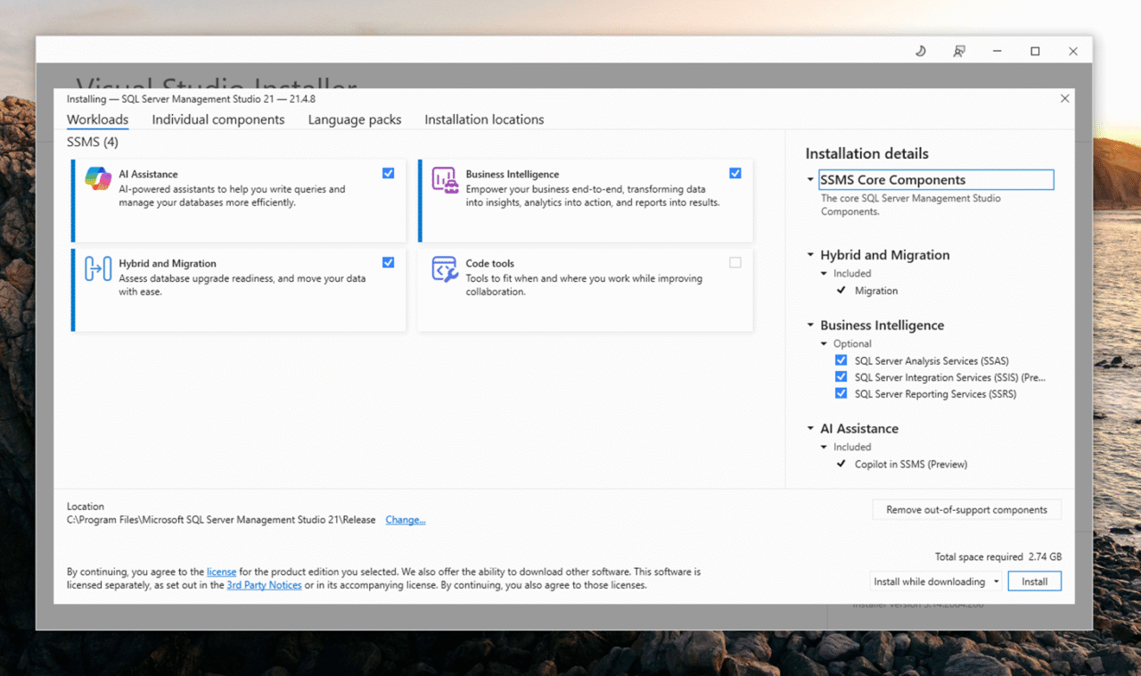The width and height of the screenshot is (1141, 676).
Task: Select the Business Intelligence workload card
Action: [586, 201]
